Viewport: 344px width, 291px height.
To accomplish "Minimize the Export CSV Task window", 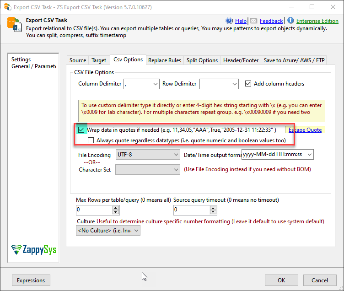I will 291,7.
